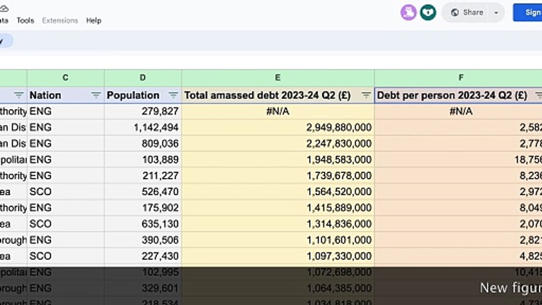Click the blue Sign in button
Viewport: 542px width, 305px height.
click(x=528, y=12)
